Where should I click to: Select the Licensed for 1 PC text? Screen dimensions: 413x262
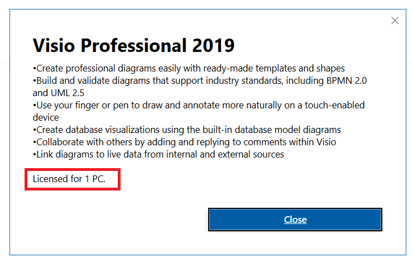69,179
